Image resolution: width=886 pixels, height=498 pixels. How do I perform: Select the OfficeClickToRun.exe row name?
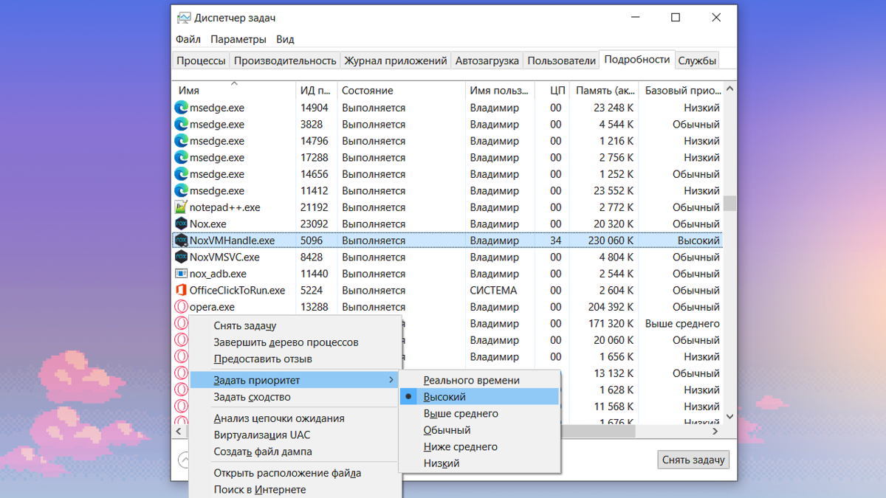click(x=237, y=291)
